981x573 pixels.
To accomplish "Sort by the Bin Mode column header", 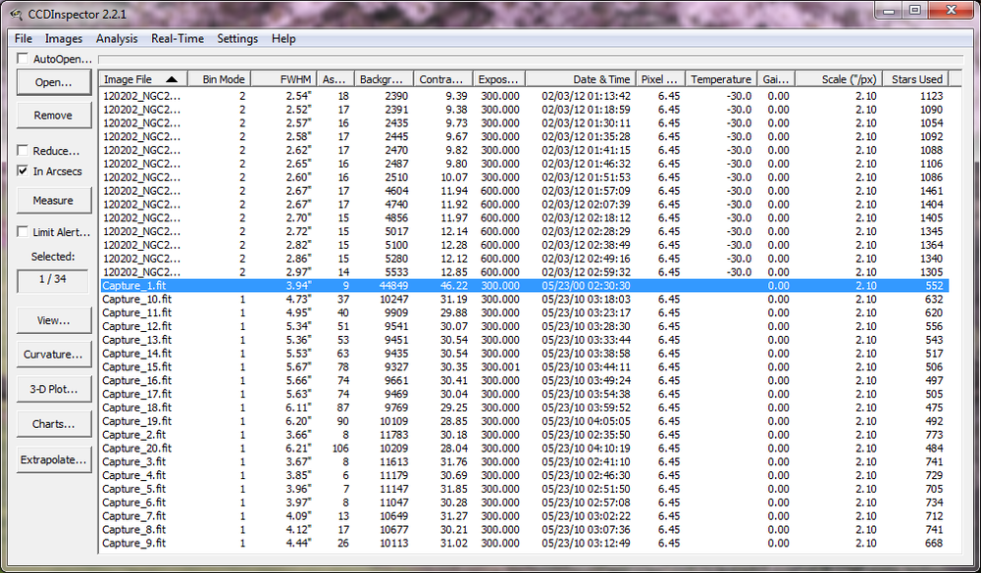I will coord(220,79).
